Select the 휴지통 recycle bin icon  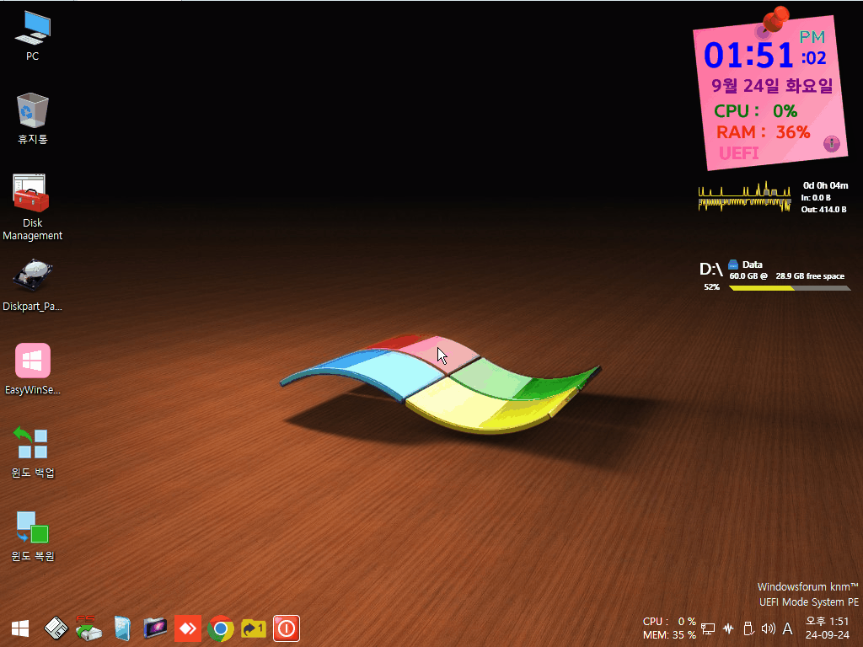coord(33,118)
